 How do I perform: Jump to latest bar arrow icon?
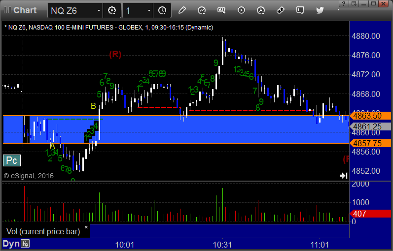[344, 176]
